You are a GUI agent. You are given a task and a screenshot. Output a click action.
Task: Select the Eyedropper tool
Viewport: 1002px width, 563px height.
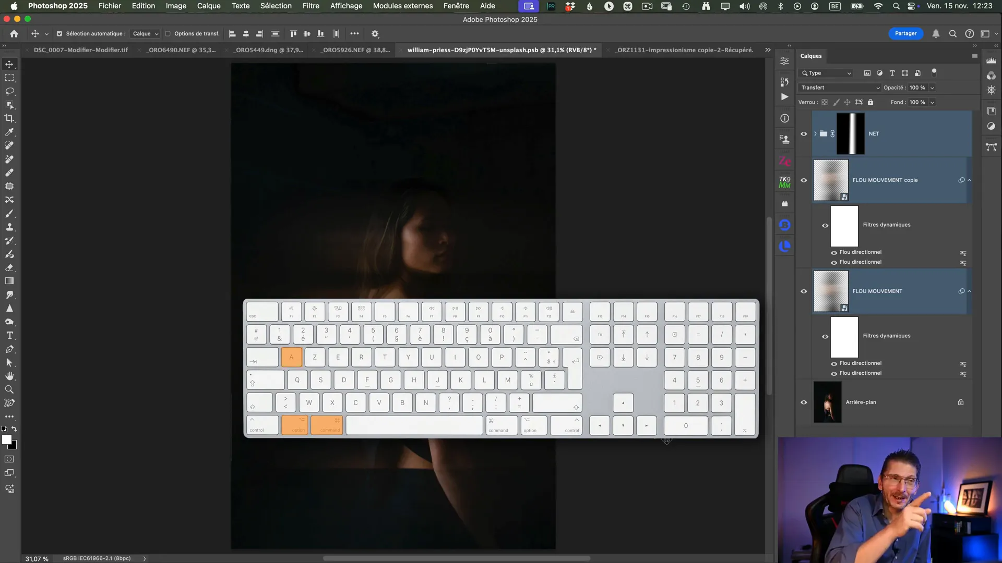[9, 132]
